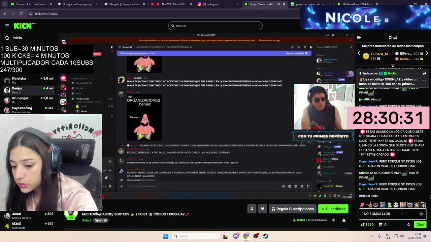Image resolution: width=431 pixels, height=242 pixels.
Task: Send message with the Chat button
Action: [x=420, y=225]
